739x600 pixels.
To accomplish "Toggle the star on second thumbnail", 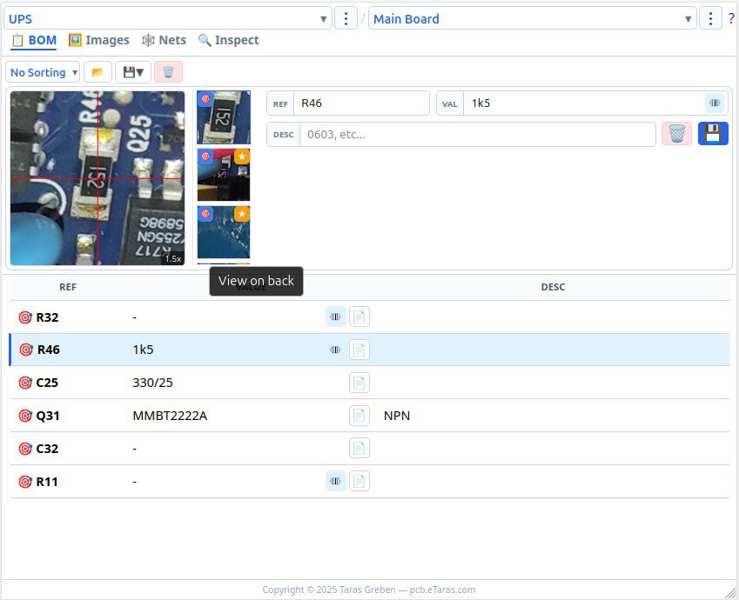I will click(242, 157).
